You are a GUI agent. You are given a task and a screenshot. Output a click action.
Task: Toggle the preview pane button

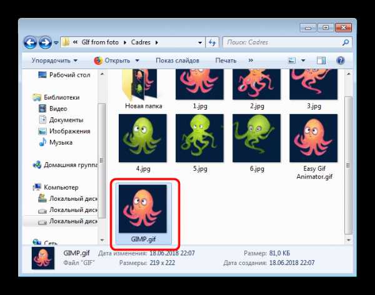(321, 60)
